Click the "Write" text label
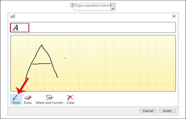 click(x=16, y=103)
